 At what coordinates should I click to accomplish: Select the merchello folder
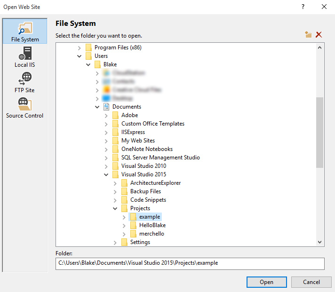point(152,234)
